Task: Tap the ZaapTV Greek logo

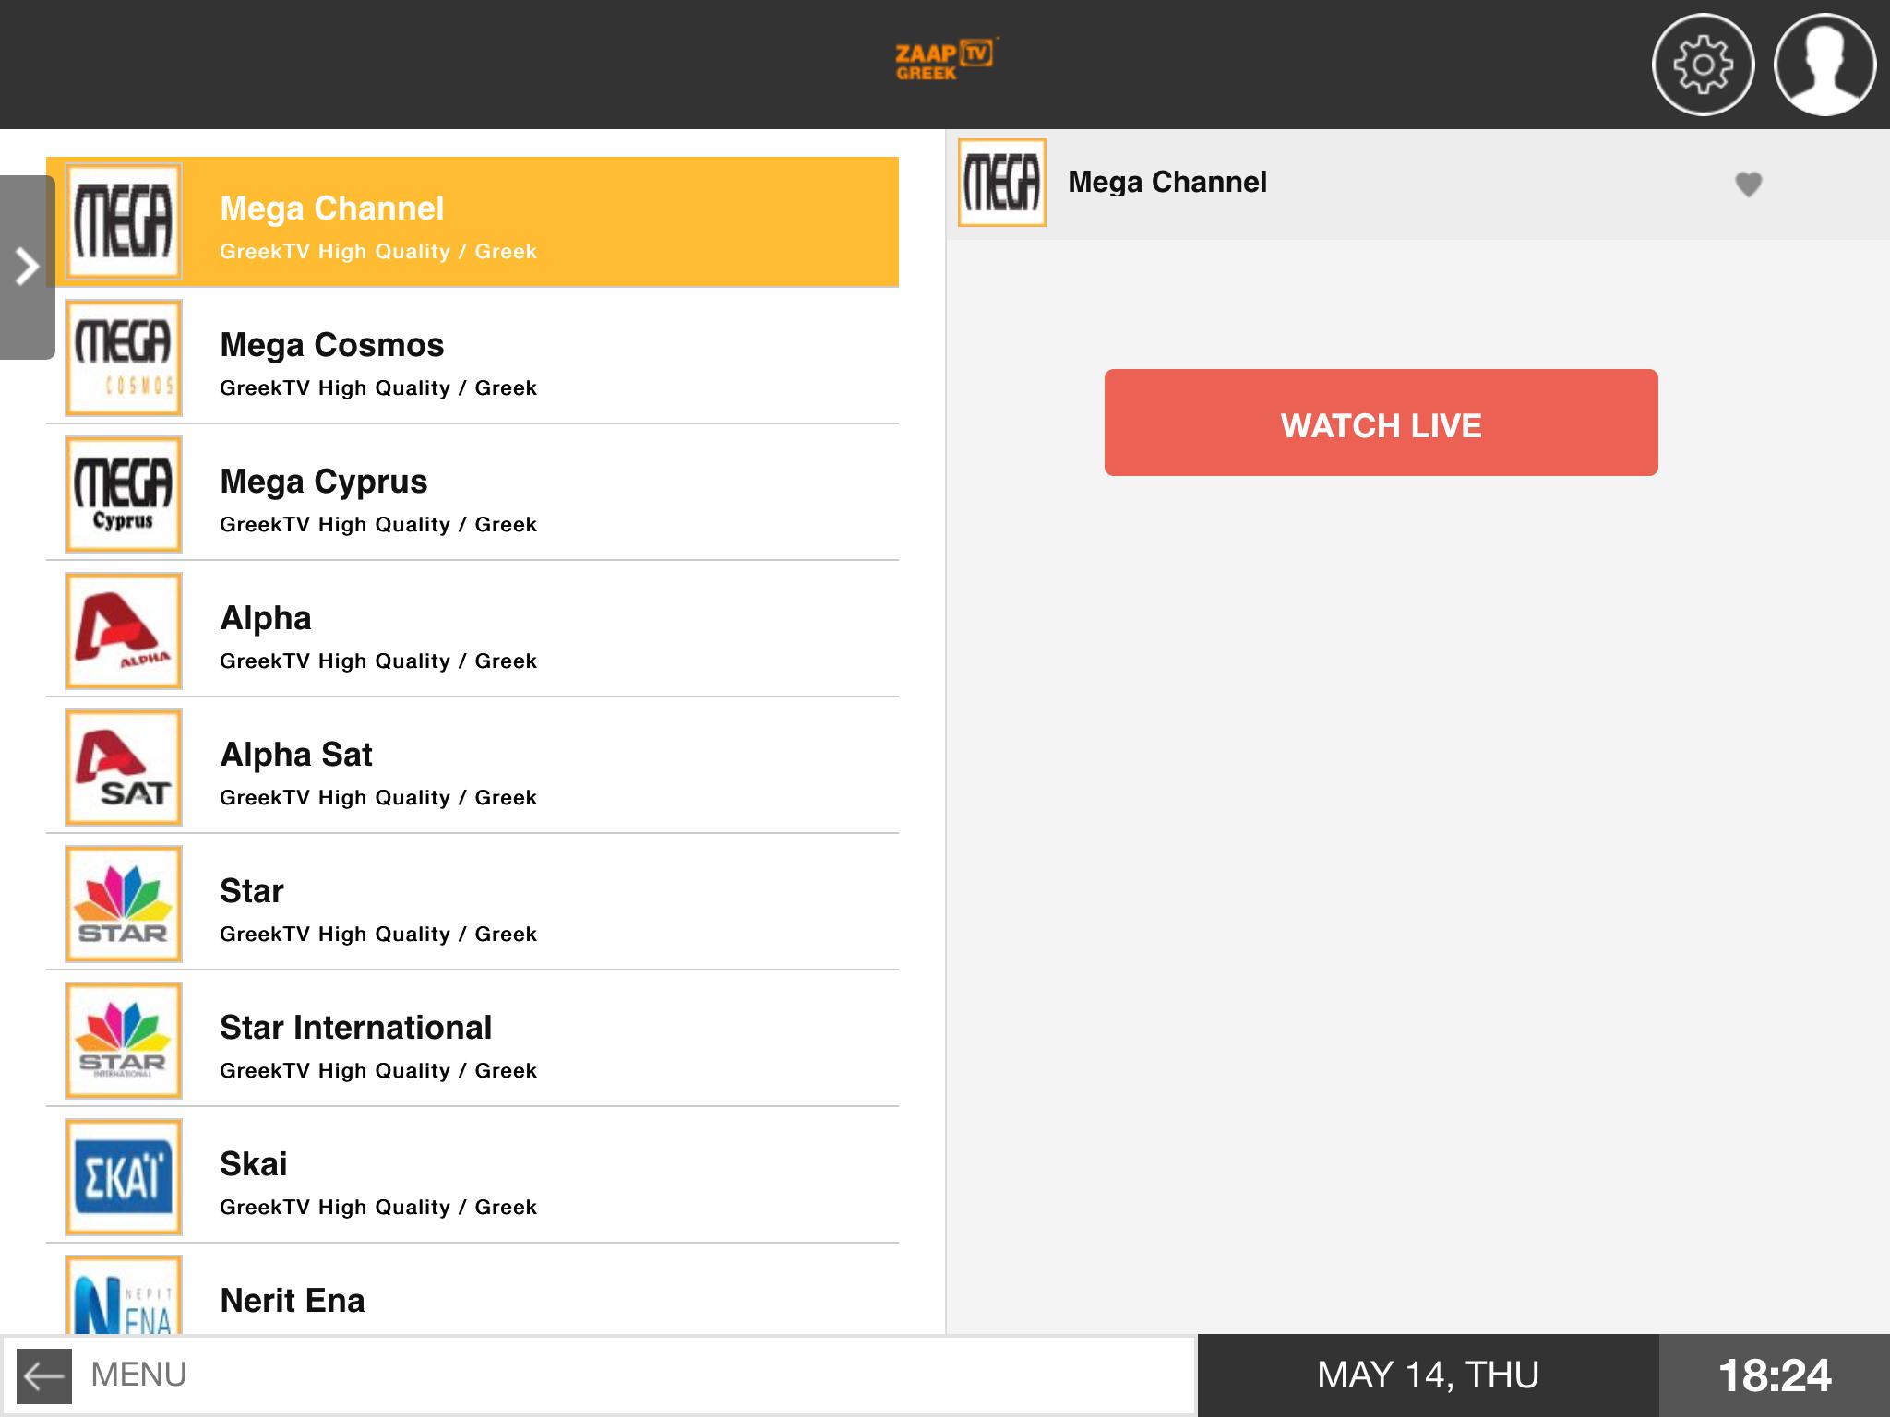Action: pos(945,59)
